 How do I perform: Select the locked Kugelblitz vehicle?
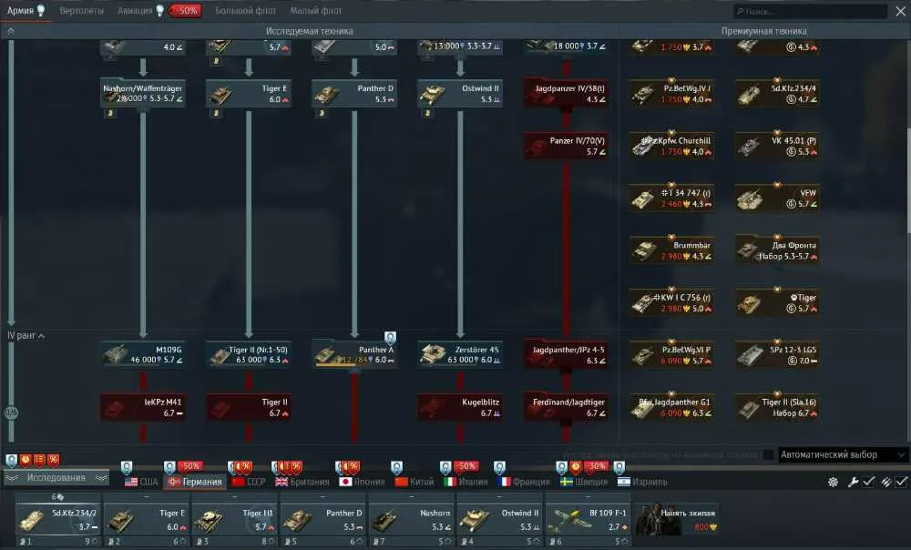tap(461, 407)
